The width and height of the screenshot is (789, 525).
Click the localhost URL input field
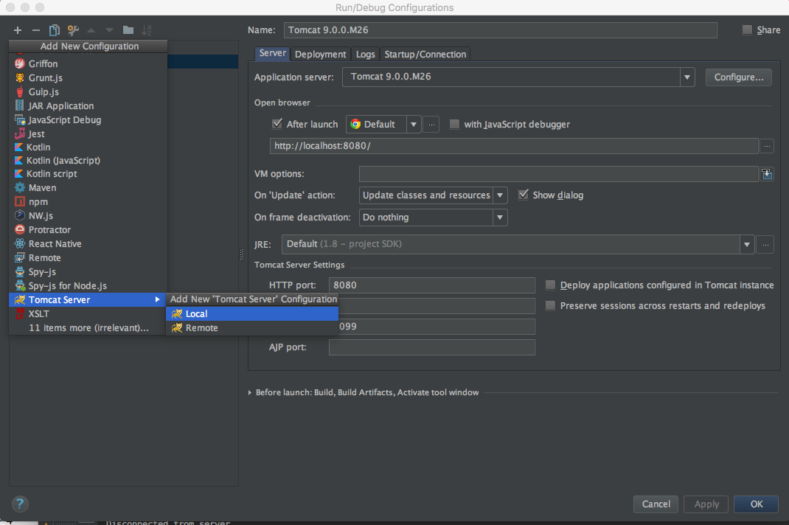[x=514, y=146]
